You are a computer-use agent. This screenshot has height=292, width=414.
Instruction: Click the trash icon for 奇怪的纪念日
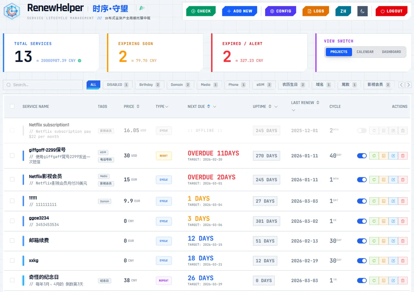[x=403, y=280]
